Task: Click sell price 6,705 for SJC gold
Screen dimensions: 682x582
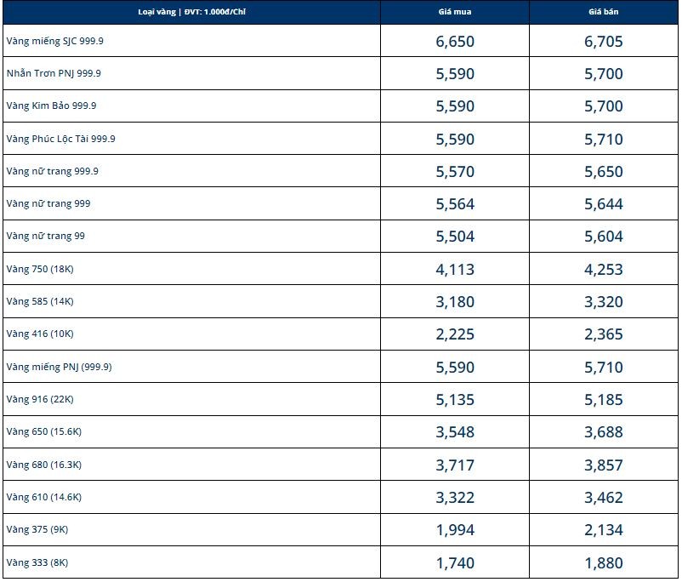Action: pos(603,42)
